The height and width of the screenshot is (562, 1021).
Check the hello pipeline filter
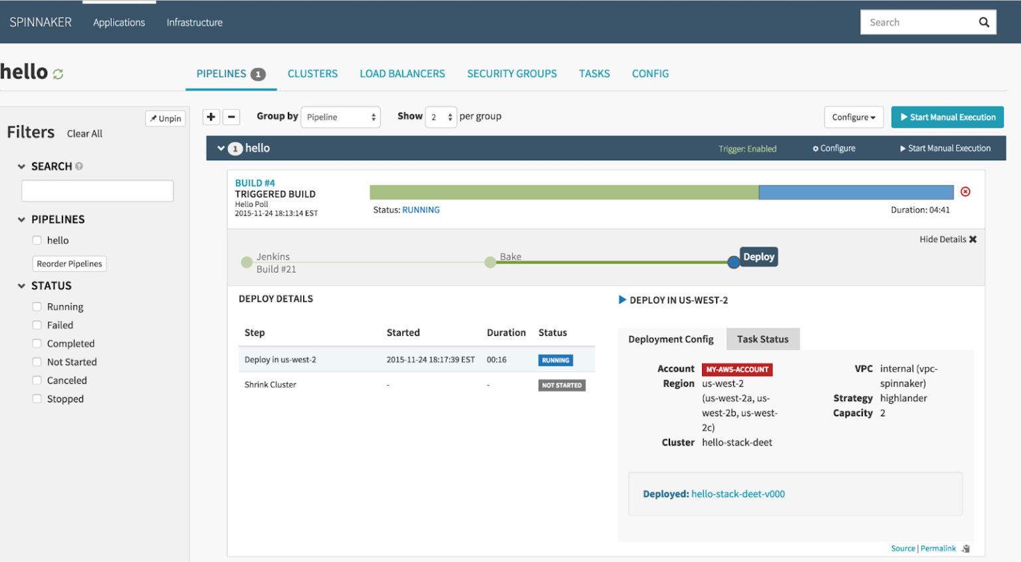coord(37,240)
